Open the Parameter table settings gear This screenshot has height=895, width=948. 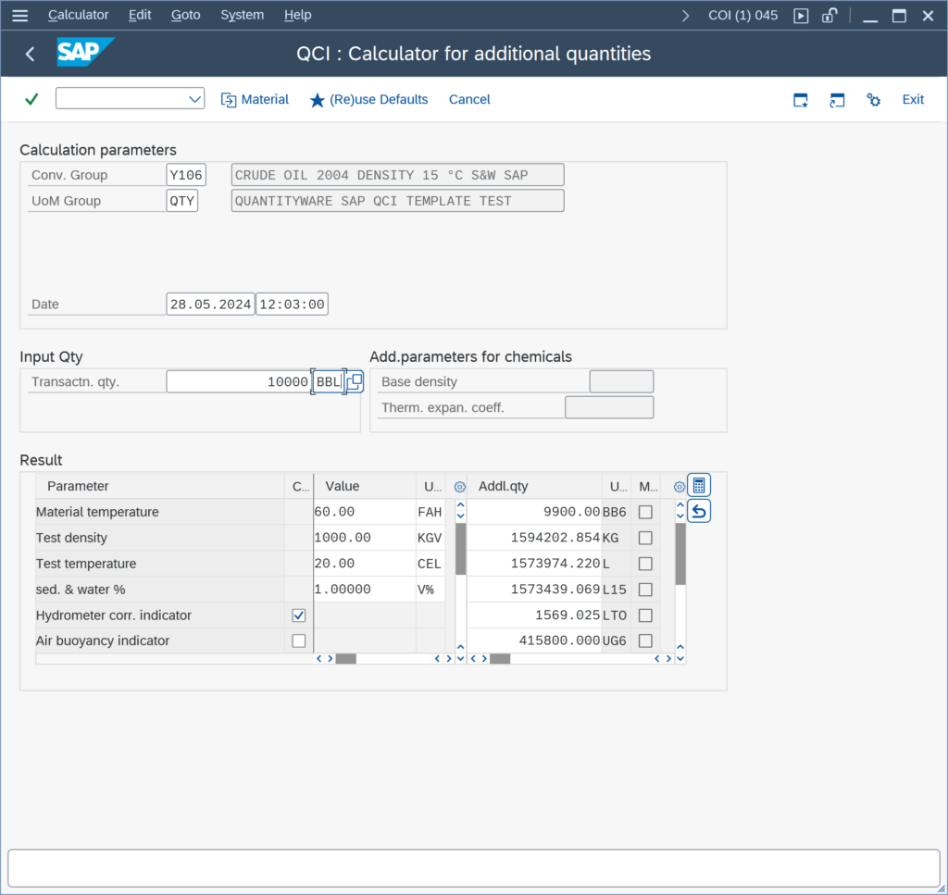coord(459,487)
